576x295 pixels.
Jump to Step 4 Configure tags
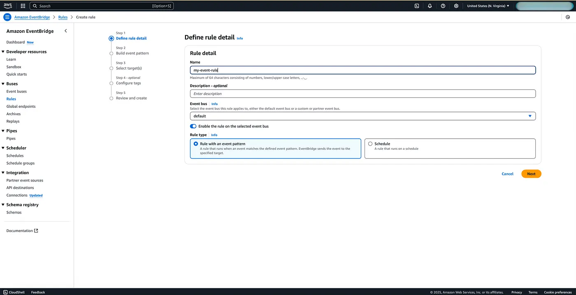pyautogui.click(x=128, y=83)
